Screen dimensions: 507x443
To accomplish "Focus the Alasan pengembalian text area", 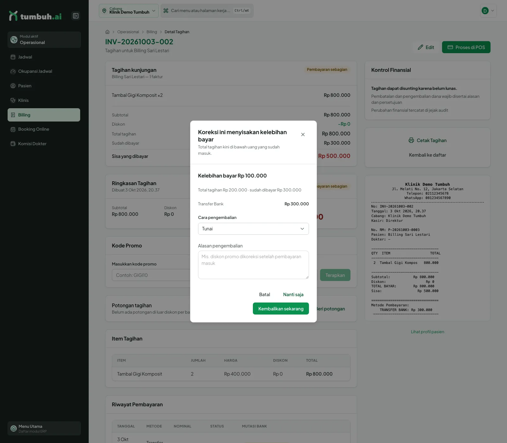I will pyautogui.click(x=253, y=265).
